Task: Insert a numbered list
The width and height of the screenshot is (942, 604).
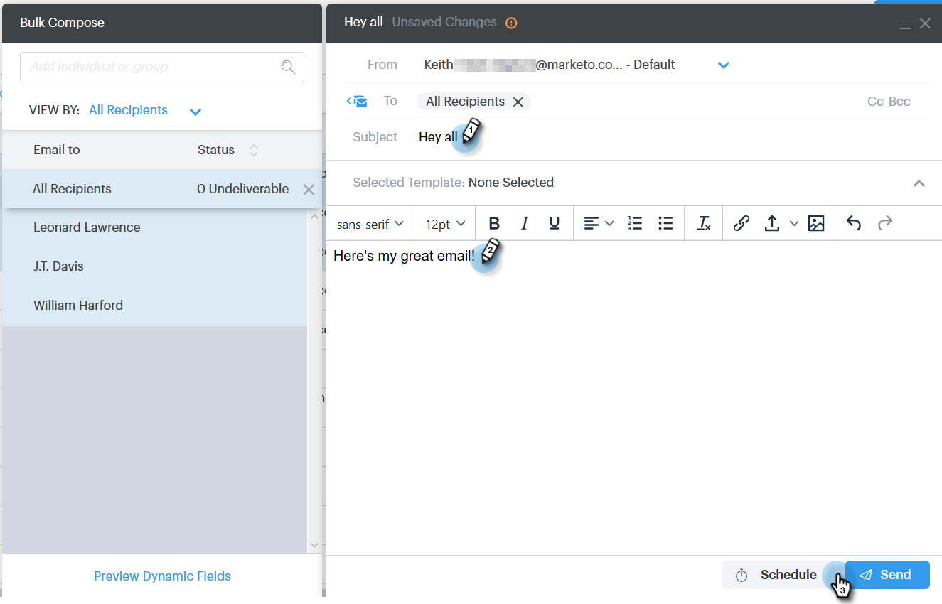Action: pyautogui.click(x=635, y=223)
